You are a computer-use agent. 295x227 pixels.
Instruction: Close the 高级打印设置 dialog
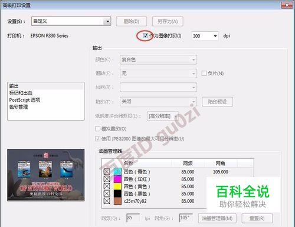287,5
